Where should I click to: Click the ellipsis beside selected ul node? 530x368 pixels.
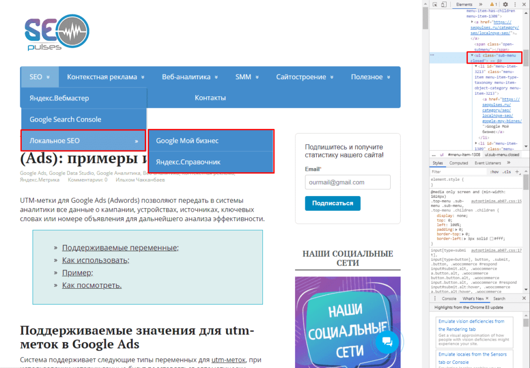[x=432, y=55]
